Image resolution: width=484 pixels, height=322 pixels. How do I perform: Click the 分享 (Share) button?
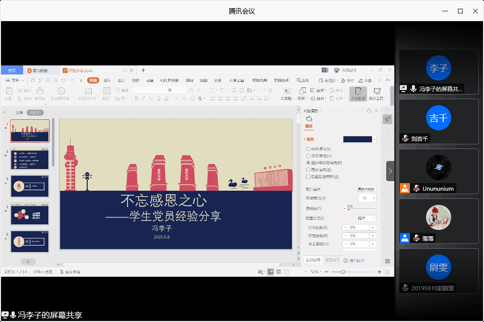[x=366, y=80]
